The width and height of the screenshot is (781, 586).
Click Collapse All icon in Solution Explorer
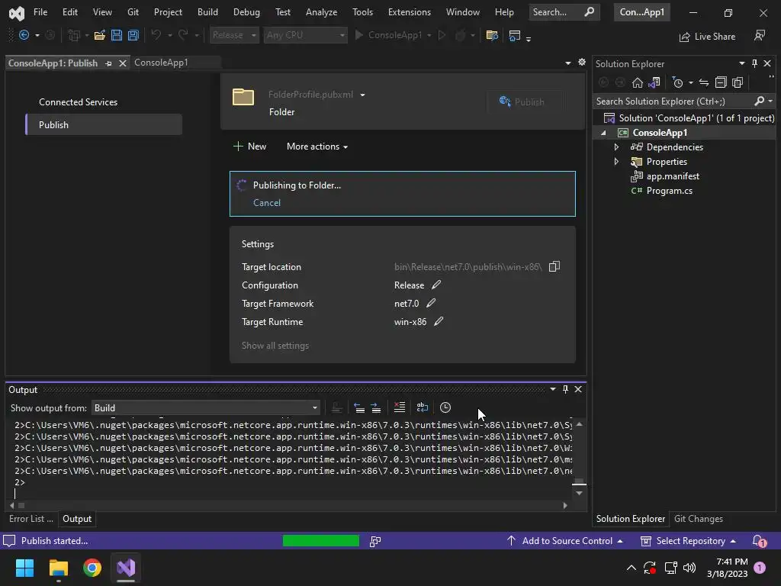[721, 82]
